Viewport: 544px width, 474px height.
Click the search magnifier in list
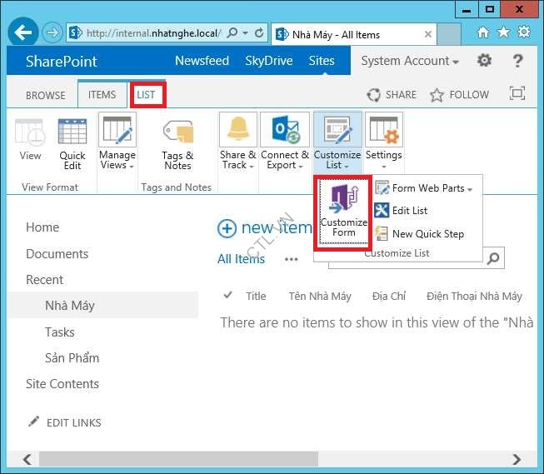coord(493,258)
